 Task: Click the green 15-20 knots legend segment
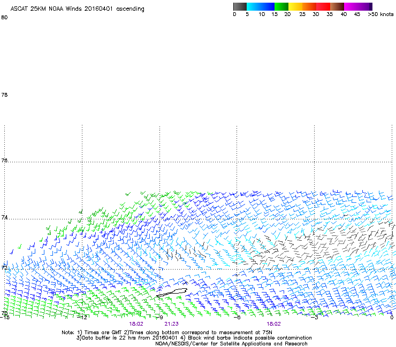tap(281, 6)
